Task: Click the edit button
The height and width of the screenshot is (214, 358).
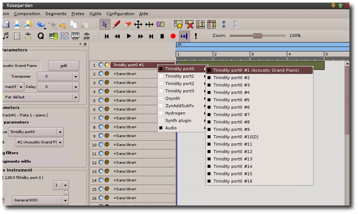Action: click(64, 65)
